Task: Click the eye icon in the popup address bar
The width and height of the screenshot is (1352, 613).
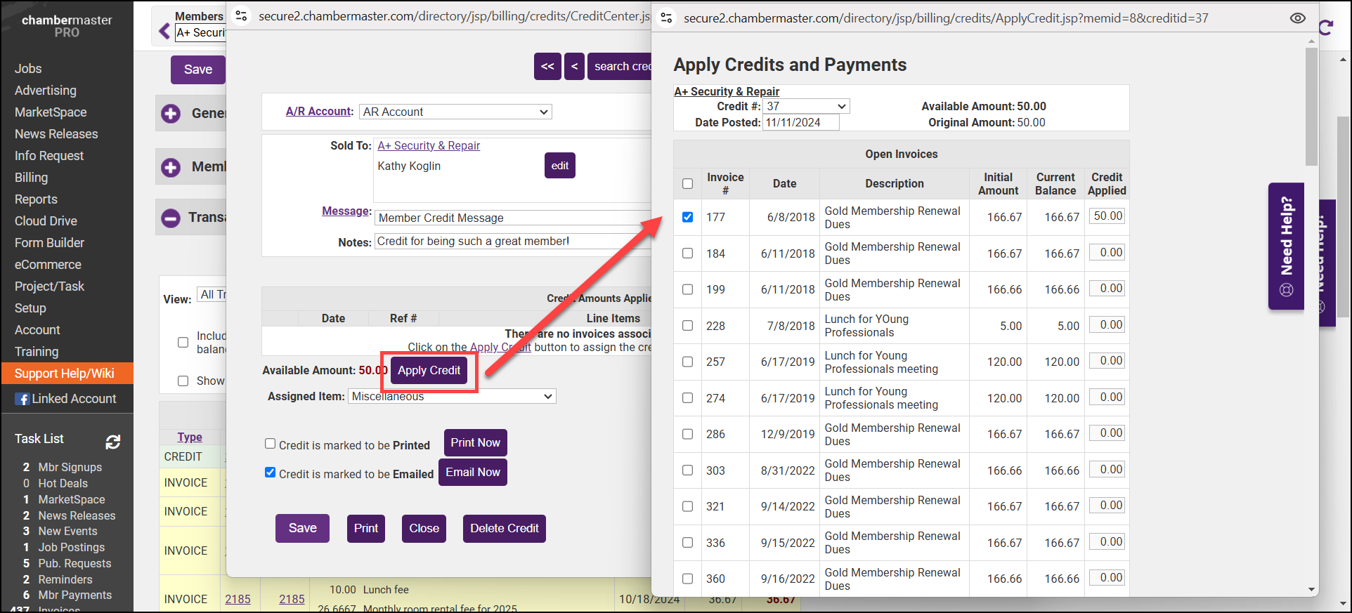Action: 1297,18
